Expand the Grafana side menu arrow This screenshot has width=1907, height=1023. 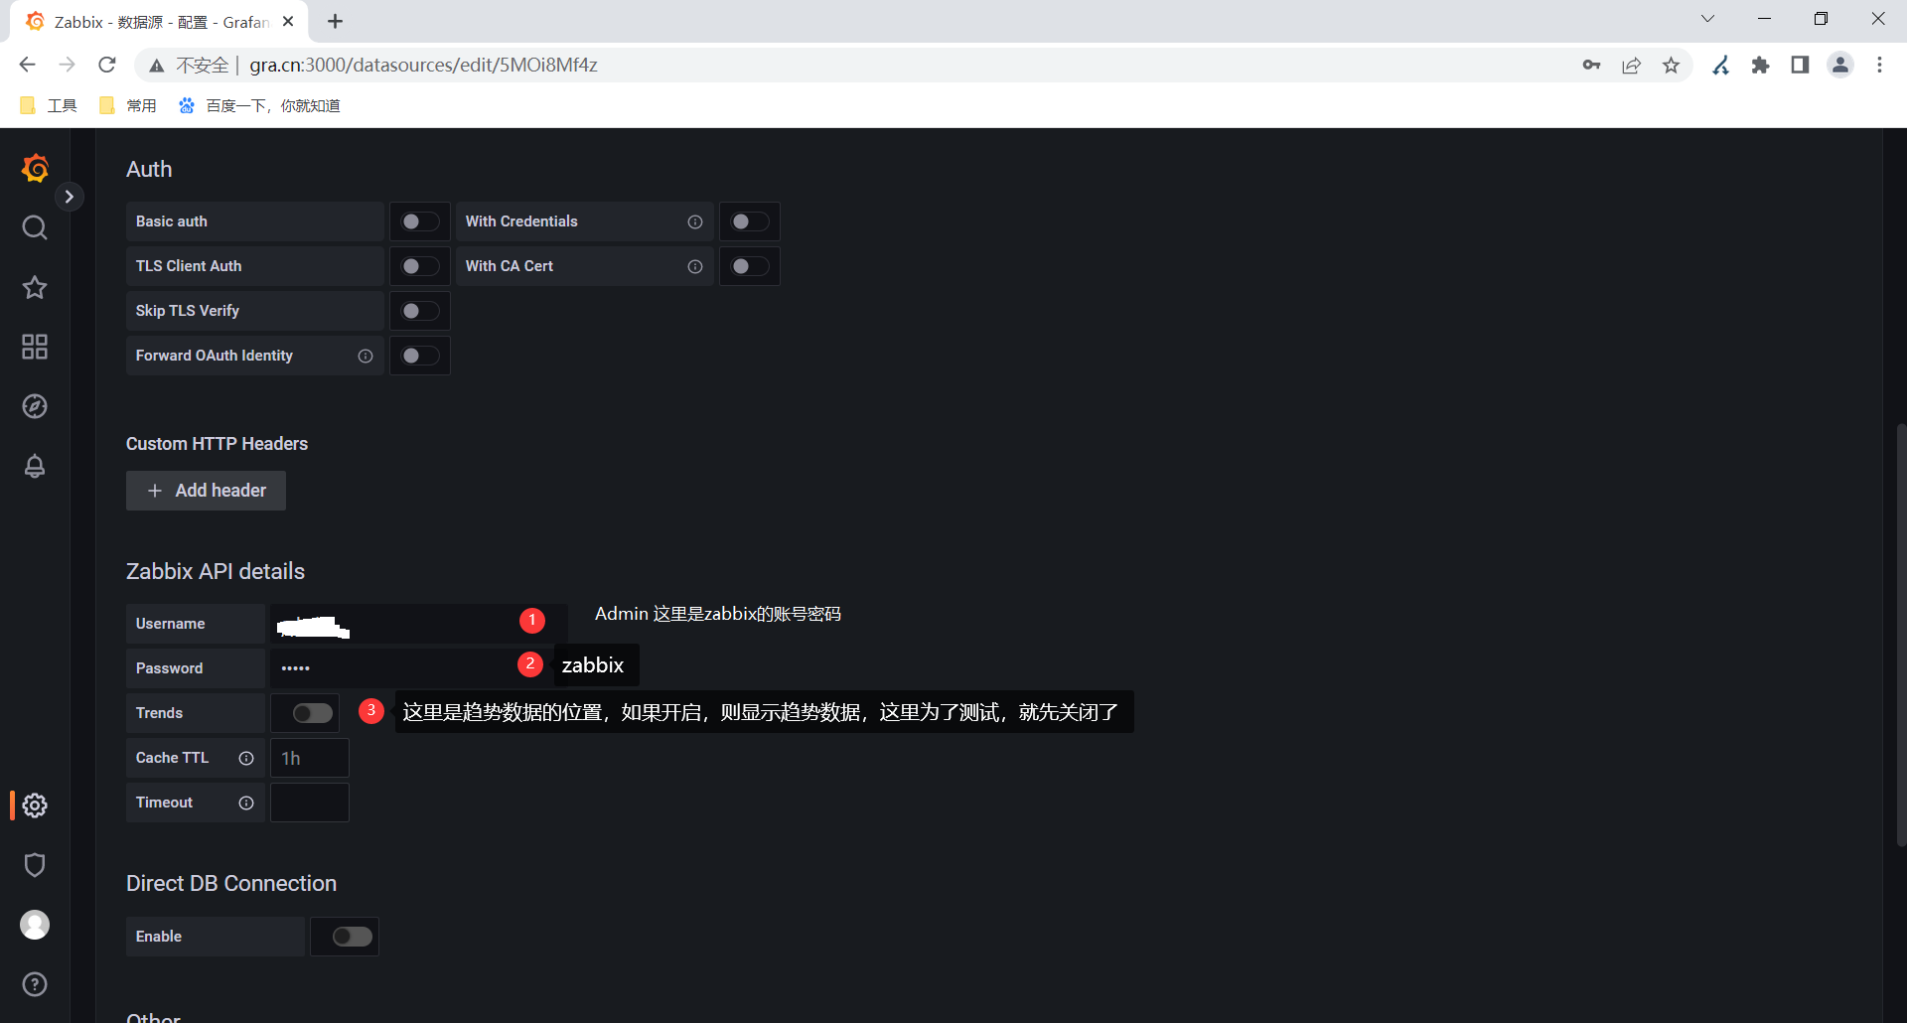69,197
